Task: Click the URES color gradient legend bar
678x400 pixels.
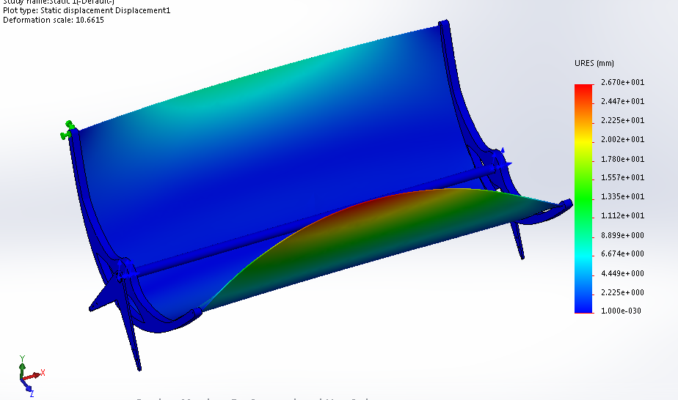Action: (x=583, y=199)
